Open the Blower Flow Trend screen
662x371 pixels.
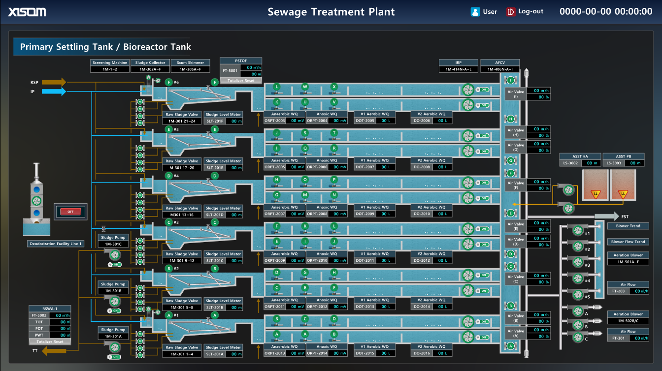[x=628, y=242]
